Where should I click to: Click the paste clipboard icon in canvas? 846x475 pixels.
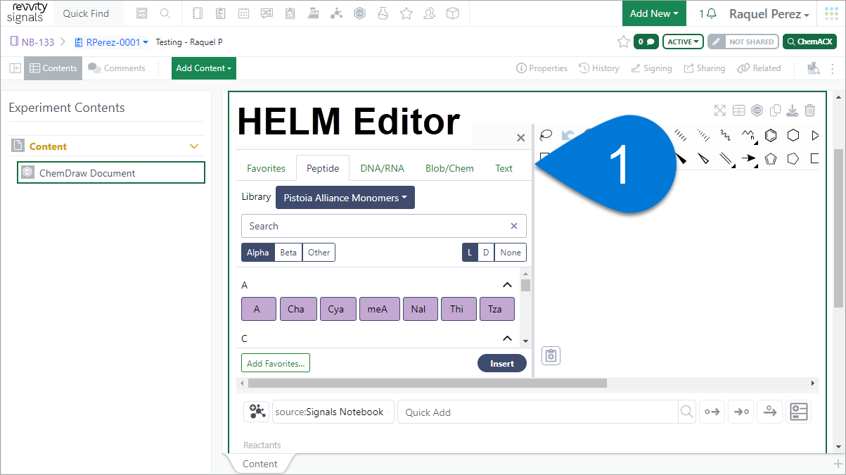tap(551, 356)
